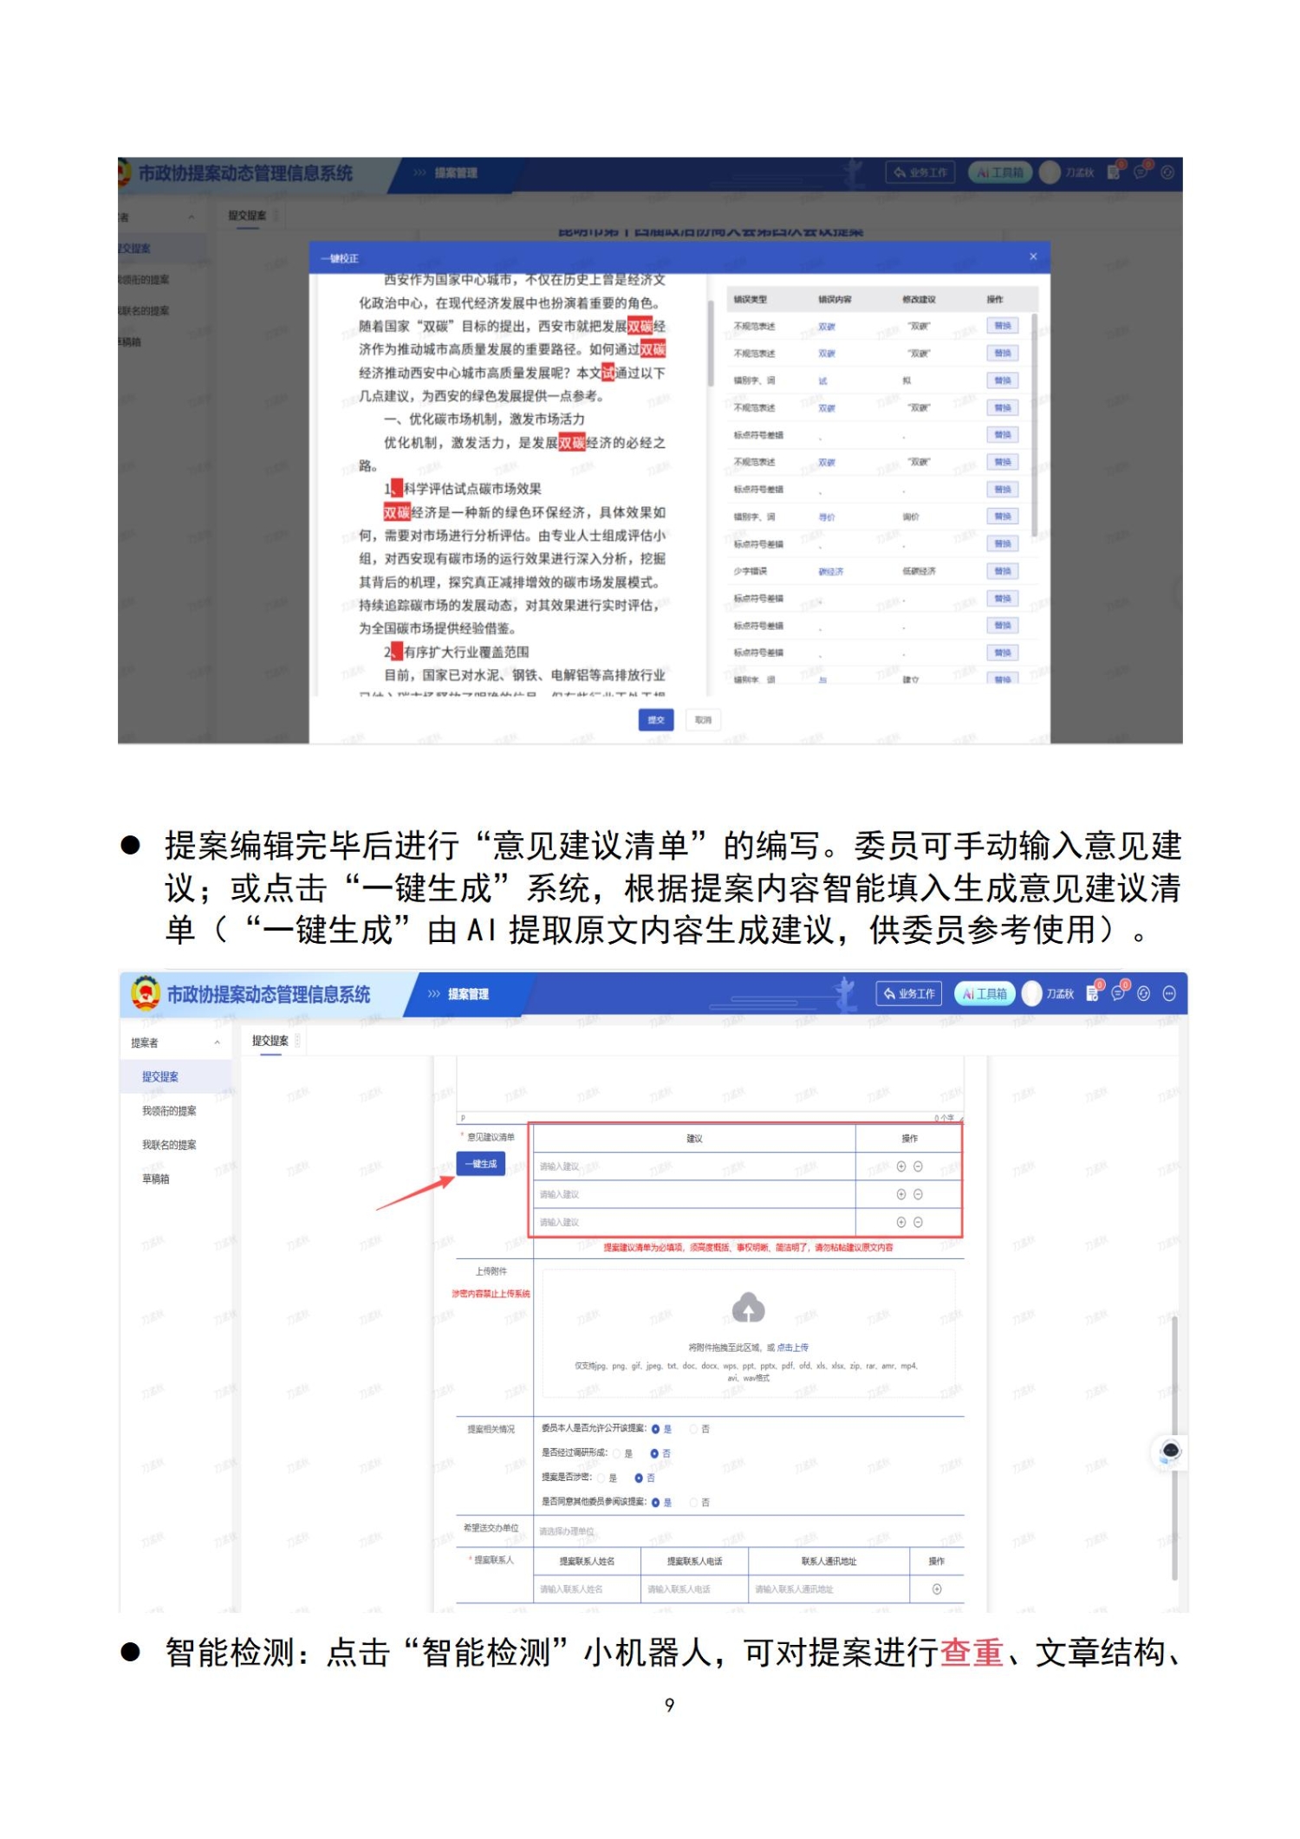Click the AI 工具箱 button in upper screenshot
The height and width of the screenshot is (1839, 1300).
[x=999, y=172]
